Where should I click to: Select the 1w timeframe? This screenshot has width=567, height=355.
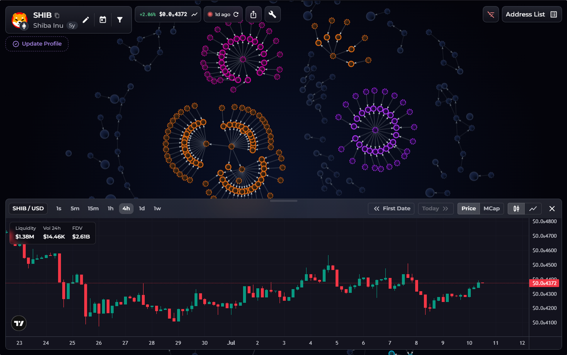tap(157, 208)
